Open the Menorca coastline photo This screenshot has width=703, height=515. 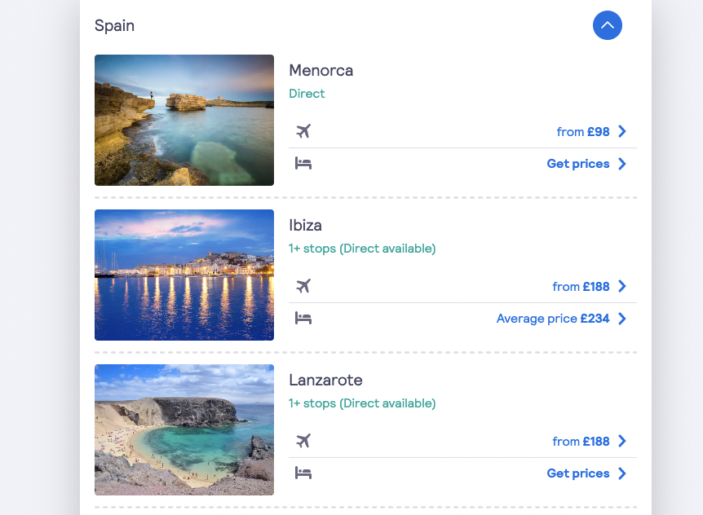(x=184, y=120)
